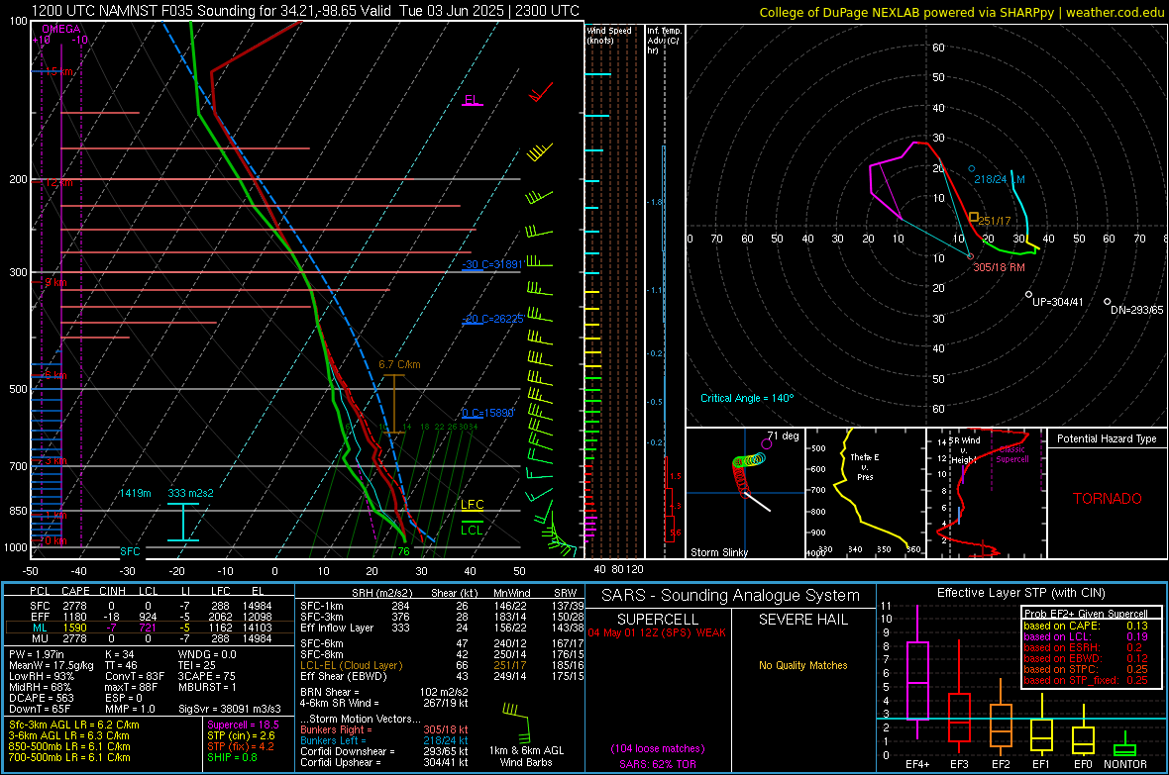
Task: Click the '-20 C=26225' height label
Action: [x=492, y=319]
